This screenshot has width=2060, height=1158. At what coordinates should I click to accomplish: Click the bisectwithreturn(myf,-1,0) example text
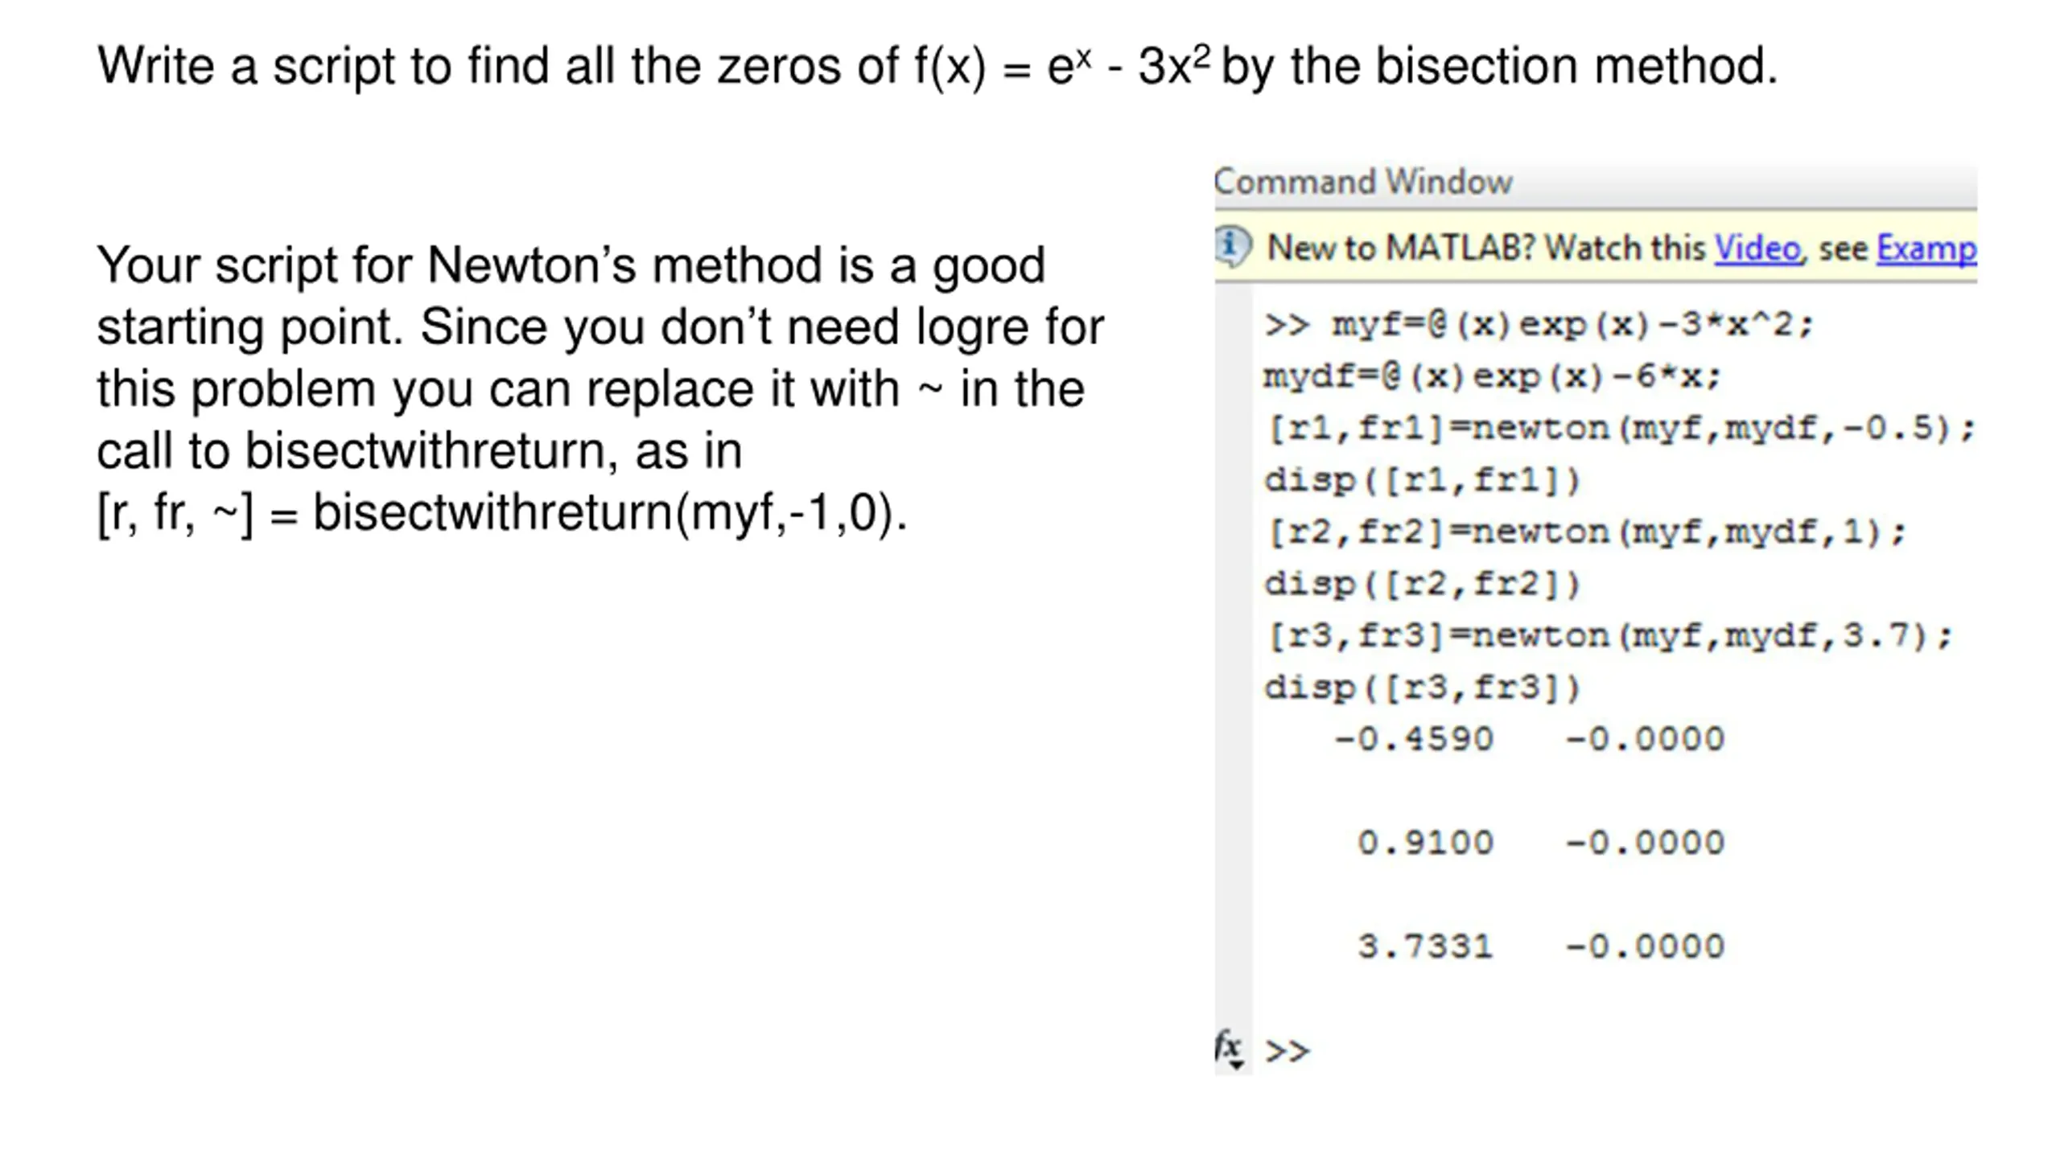tap(609, 513)
